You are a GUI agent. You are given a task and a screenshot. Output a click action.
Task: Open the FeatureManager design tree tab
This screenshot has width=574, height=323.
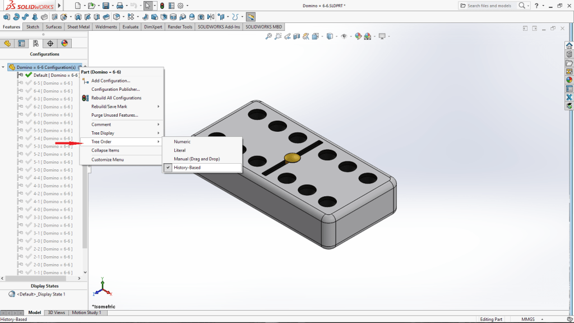tap(7, 43)
